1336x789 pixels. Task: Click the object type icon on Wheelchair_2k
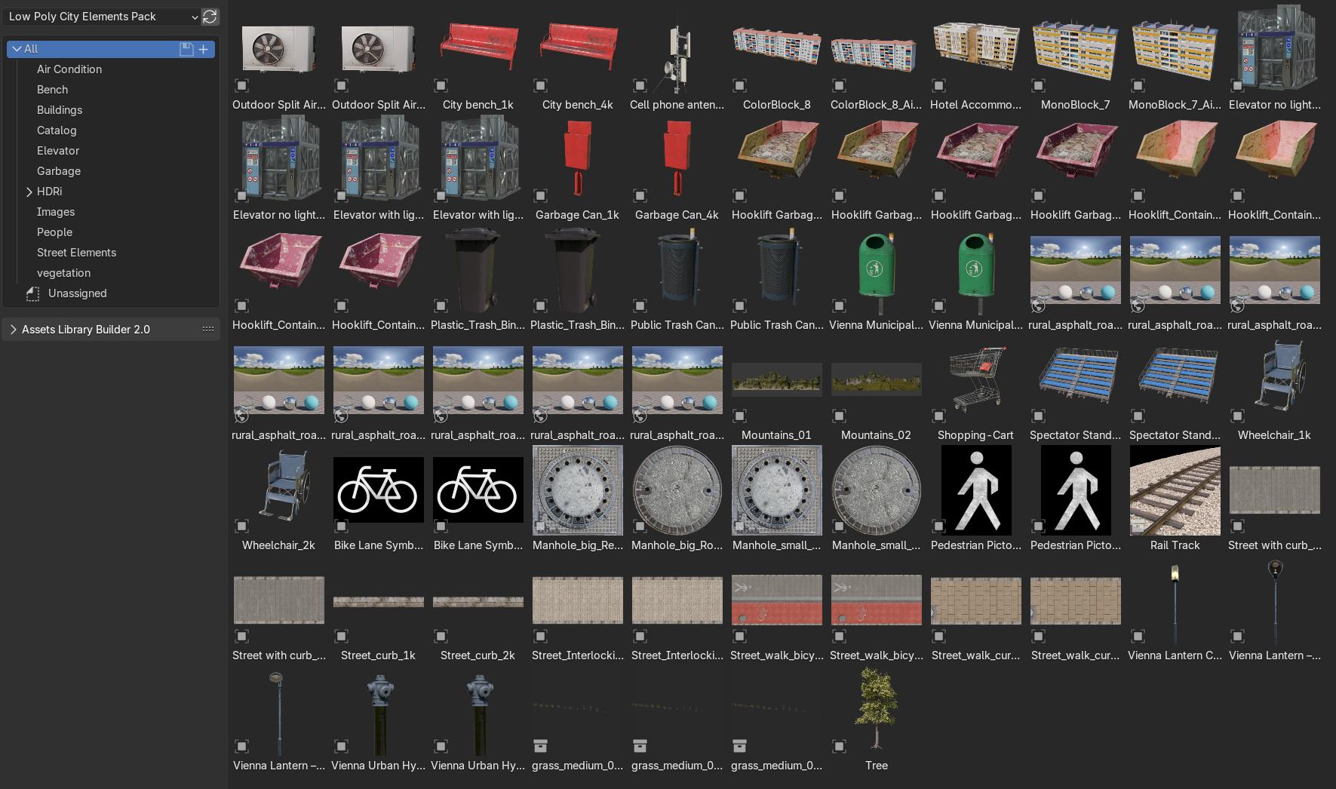click(x=241, y=527)
